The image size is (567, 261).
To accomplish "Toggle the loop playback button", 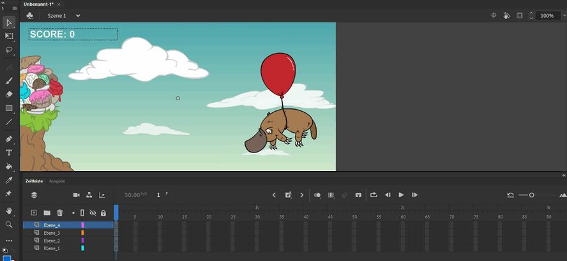I will 374,195.
